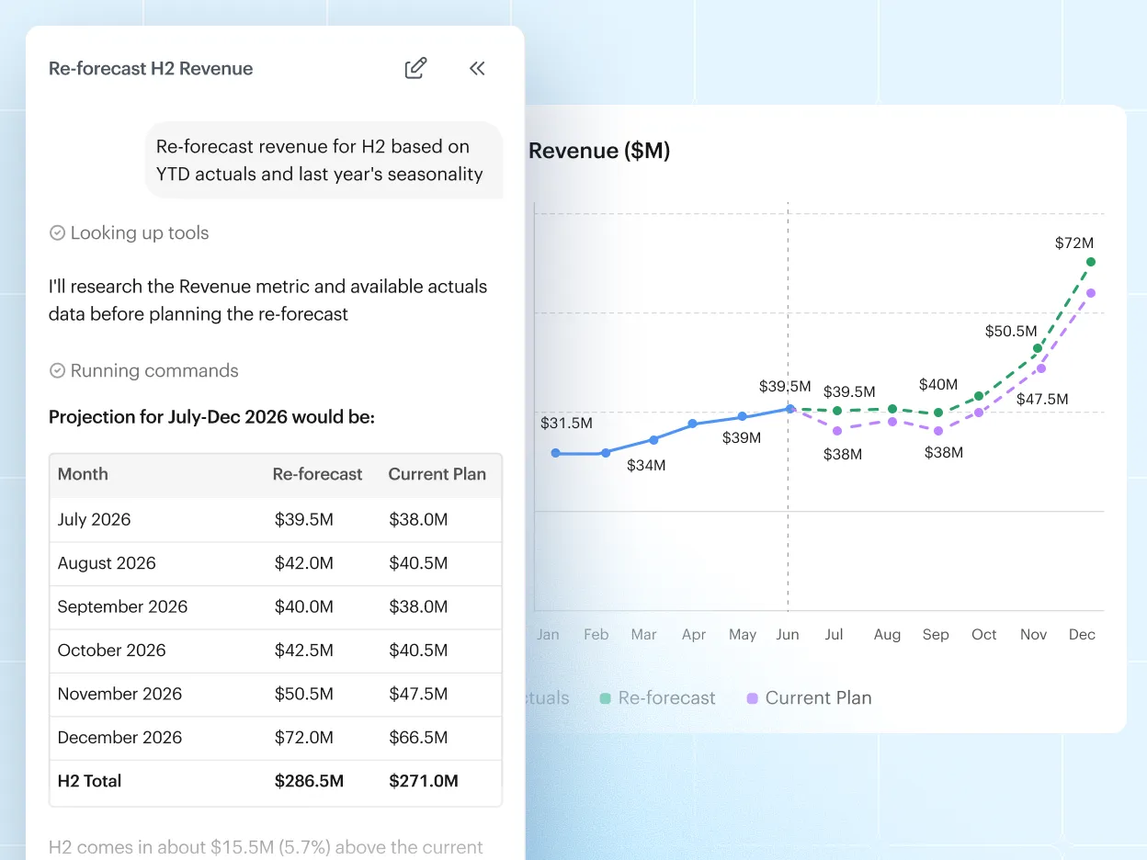This screenshot has width=1147, height=860.
Task: Select the Re-forecast legend label
Action: pos(666,698)
